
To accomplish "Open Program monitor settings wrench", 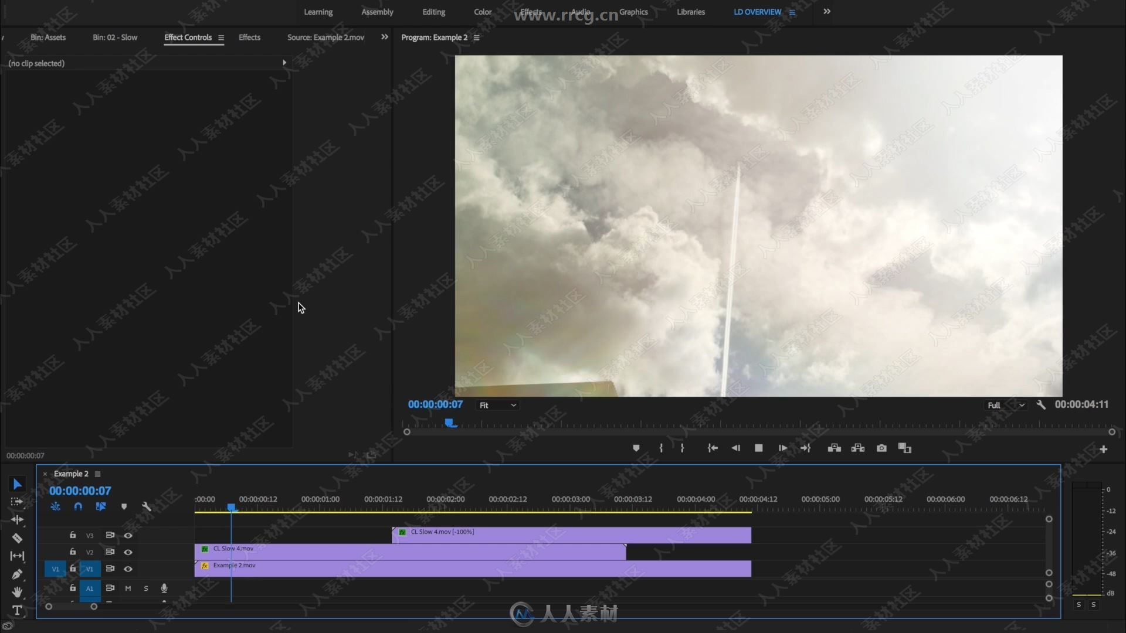I will pos(1041,404).
